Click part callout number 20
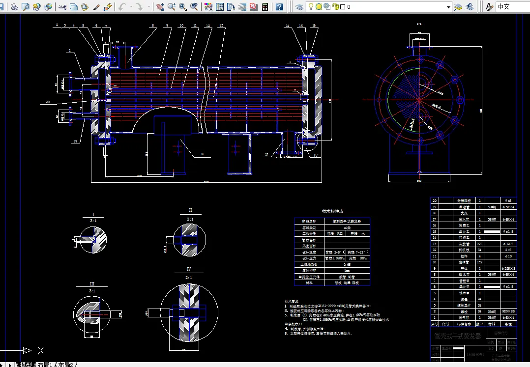530x367 pixels. pos(48,102)
